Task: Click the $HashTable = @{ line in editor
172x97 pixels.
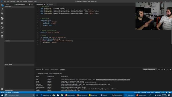Action: coord(46,20)
